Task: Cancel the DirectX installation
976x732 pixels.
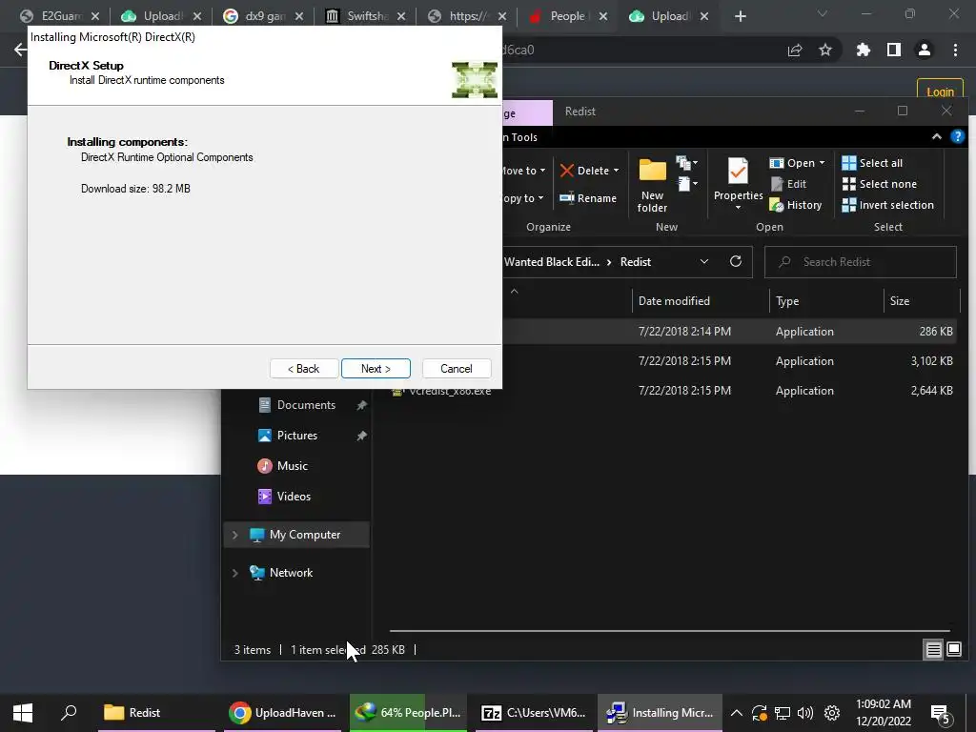Action: pos(457,369)
